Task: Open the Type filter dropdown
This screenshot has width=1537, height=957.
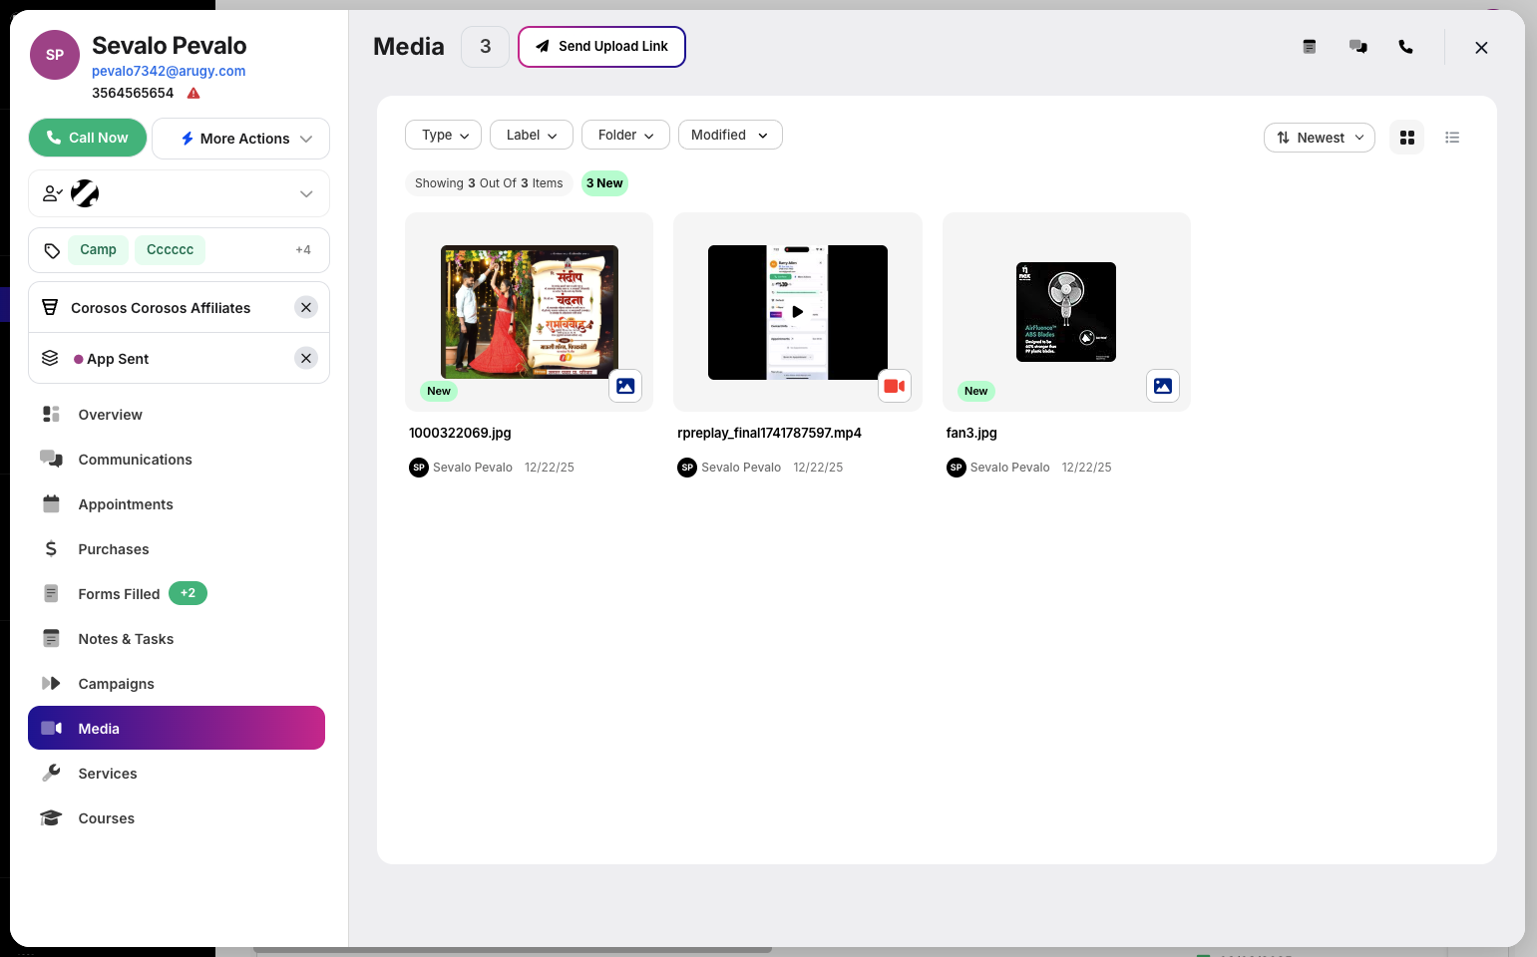Action: pos(444,135)
